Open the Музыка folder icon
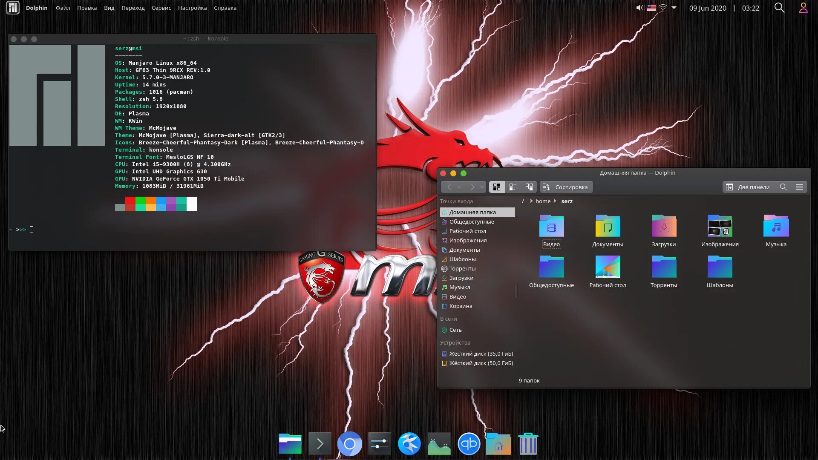Image resolution: width=818 pixels, height=460 pixels. coord(776,226)
